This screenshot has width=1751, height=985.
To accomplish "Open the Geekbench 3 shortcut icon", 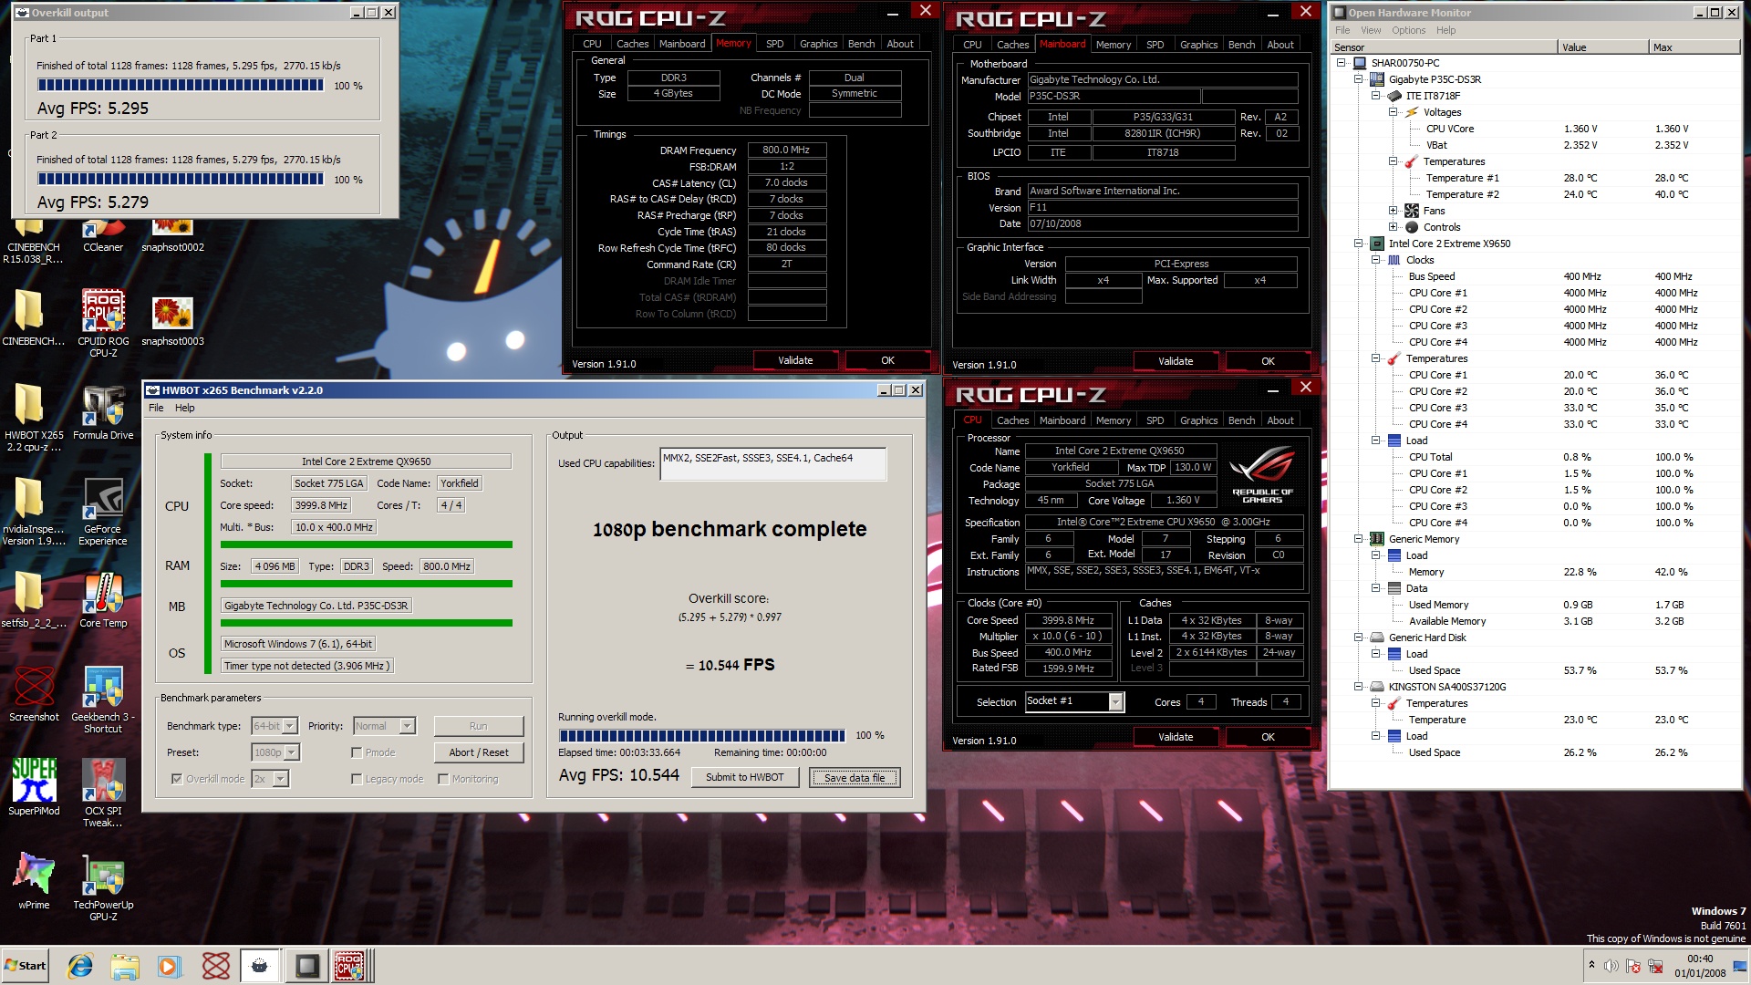I will point(103,700).
